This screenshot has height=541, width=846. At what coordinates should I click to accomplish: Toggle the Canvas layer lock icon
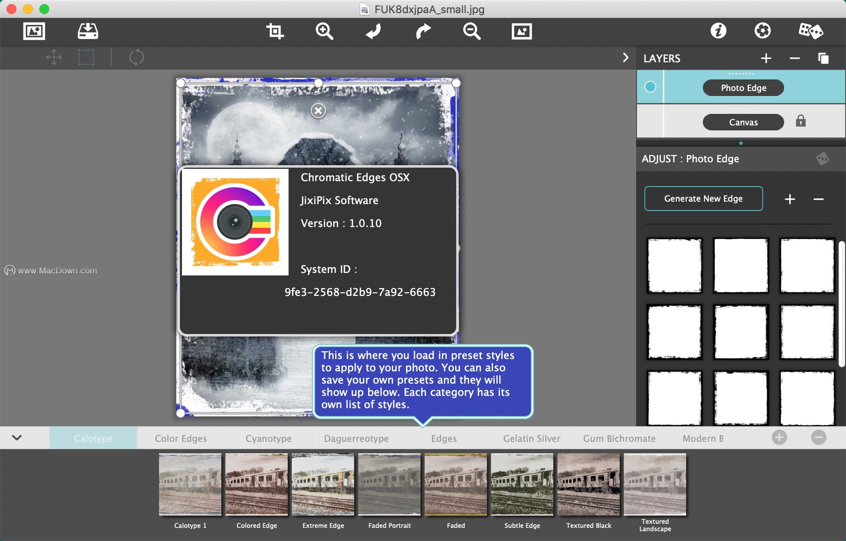coord(801,121)
